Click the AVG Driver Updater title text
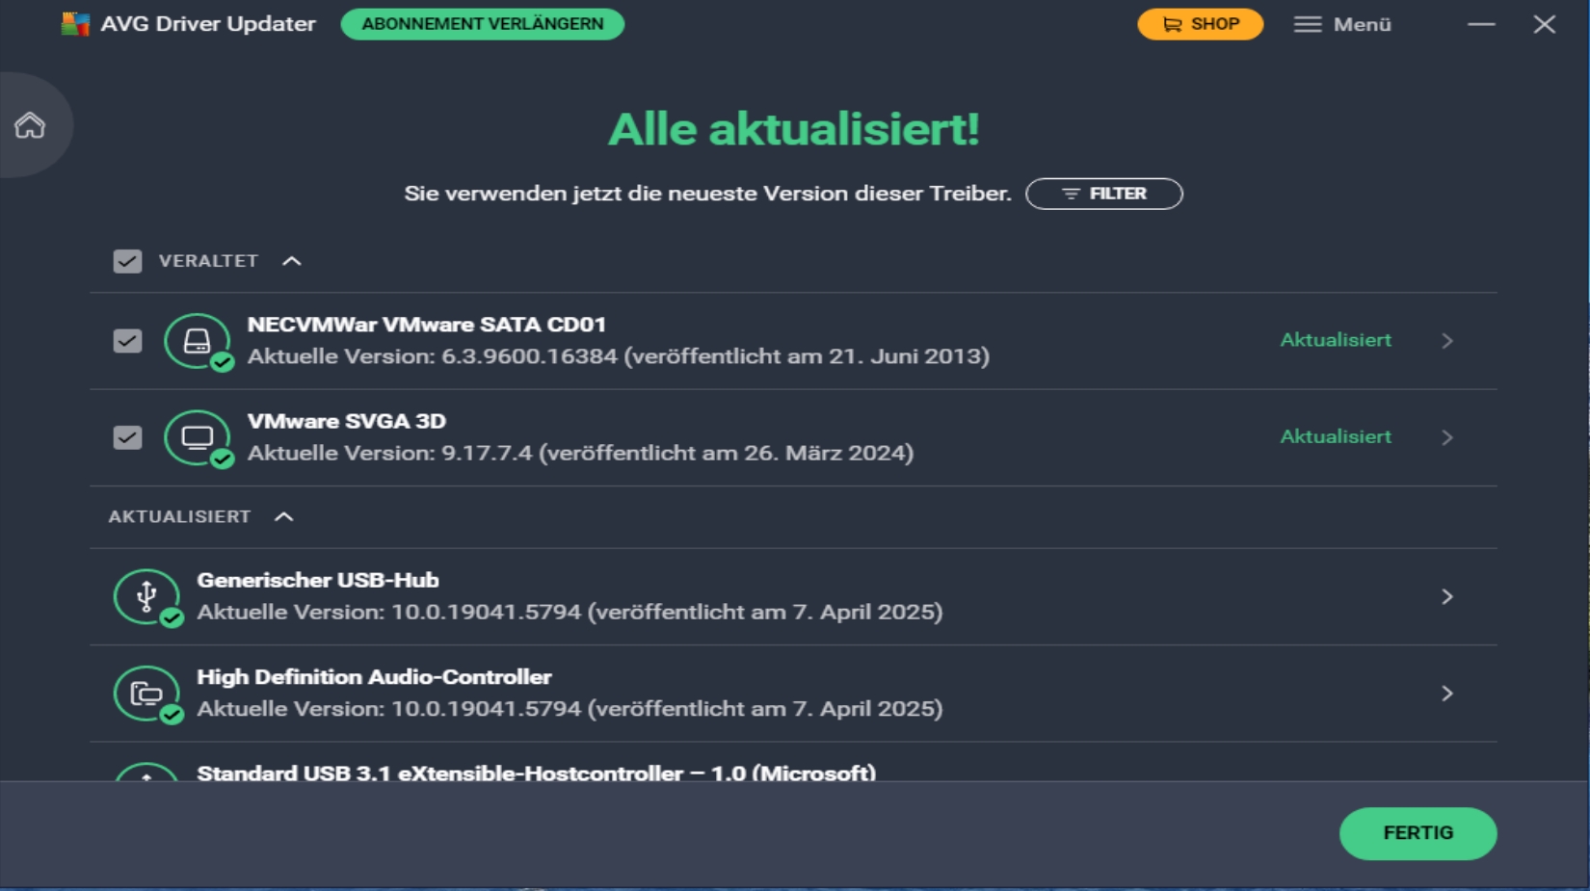1590x891 pixels. point(208,24)
